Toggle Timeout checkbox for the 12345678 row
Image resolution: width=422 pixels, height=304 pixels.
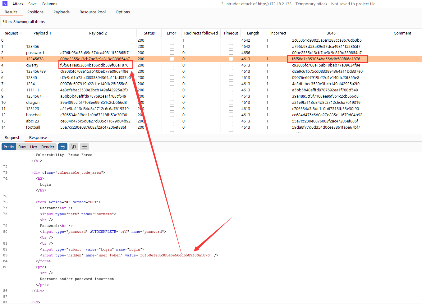[231, 59]
